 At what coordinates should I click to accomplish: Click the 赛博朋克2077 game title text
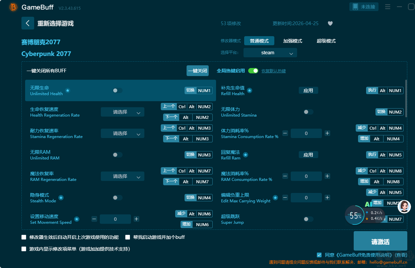point(41,42)
